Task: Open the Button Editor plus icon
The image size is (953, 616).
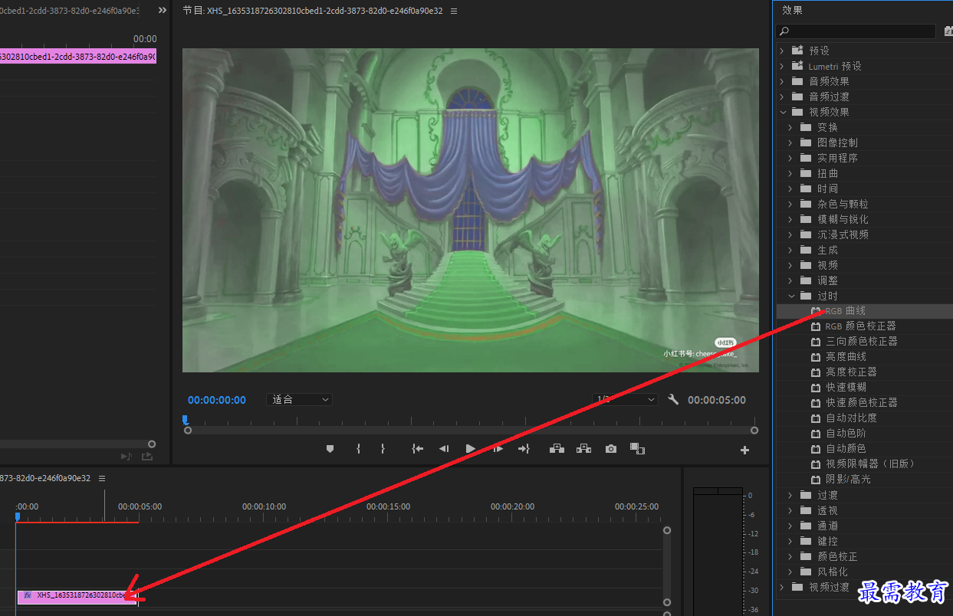Action: coord(744,451)
